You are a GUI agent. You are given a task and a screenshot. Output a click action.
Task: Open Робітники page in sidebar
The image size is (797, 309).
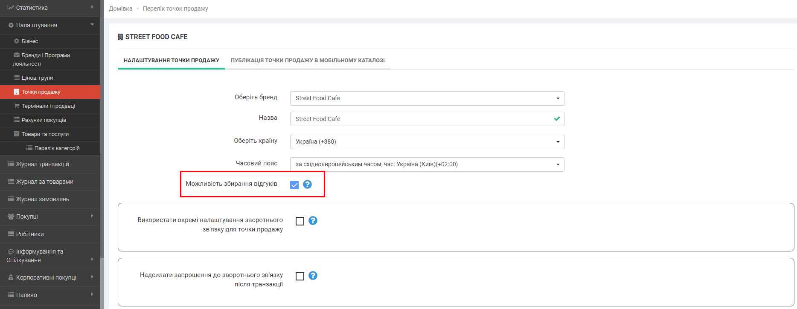[30, 234]
